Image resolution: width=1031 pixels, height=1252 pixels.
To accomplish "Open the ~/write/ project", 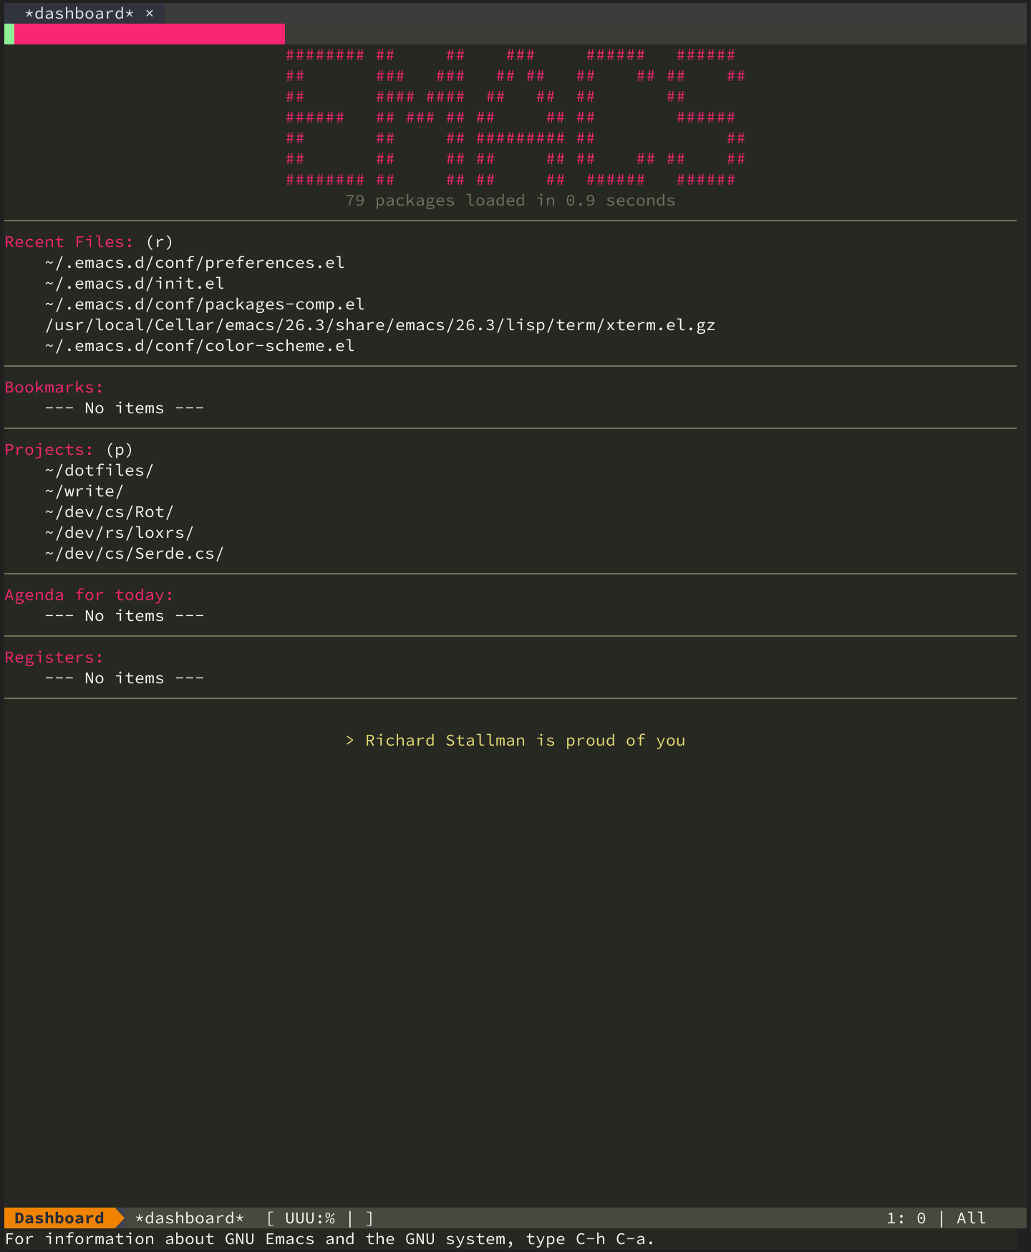I will pyautogui.click(x=84, y=491).
